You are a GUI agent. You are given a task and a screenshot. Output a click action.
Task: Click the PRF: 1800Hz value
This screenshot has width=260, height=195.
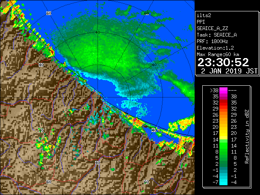click(x=212, y=41)
